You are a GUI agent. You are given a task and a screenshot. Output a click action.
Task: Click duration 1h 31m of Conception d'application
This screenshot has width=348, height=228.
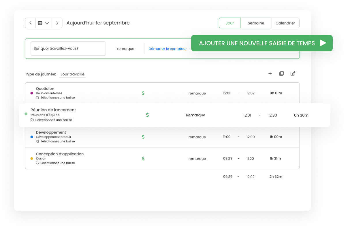[x=275, y=159]
